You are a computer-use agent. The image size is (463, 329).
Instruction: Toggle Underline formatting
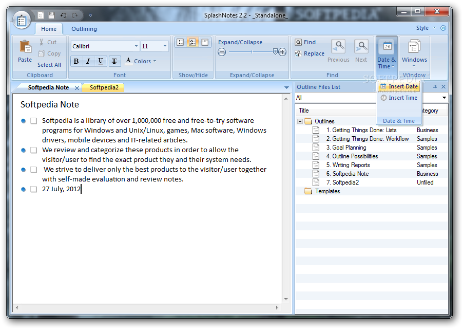click(101, 61)
